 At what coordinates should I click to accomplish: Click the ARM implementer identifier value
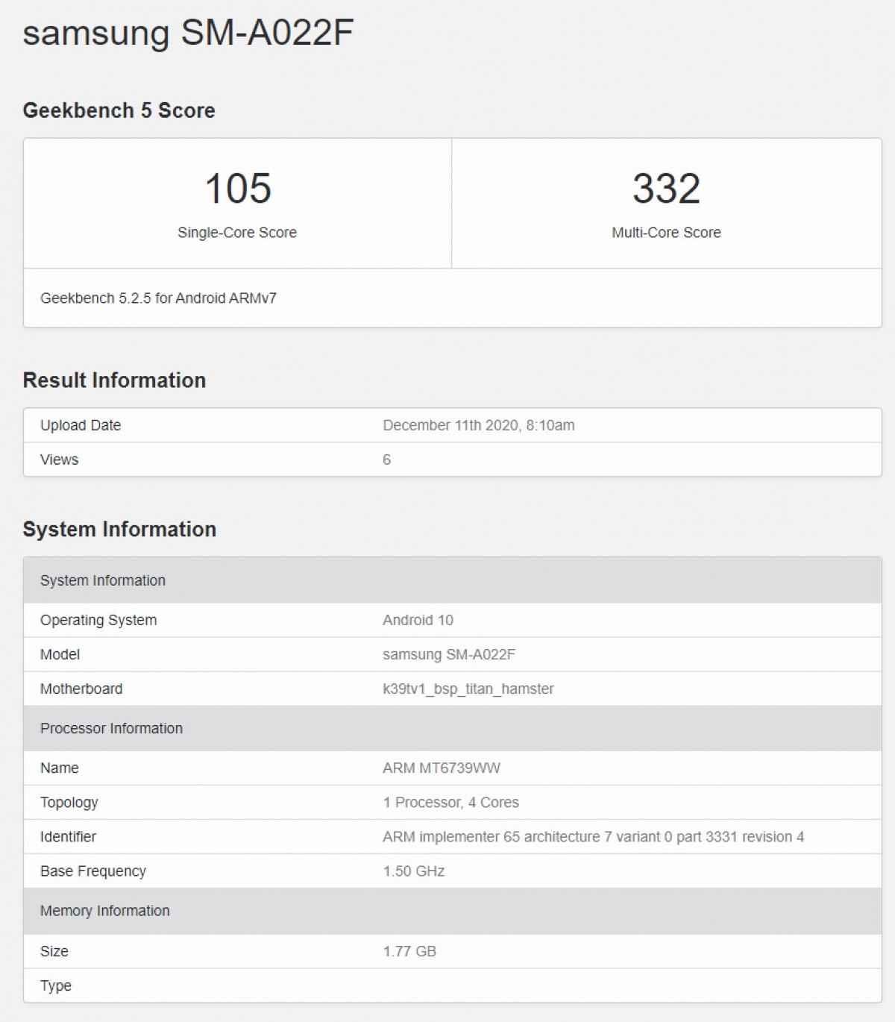click(593, 836)
